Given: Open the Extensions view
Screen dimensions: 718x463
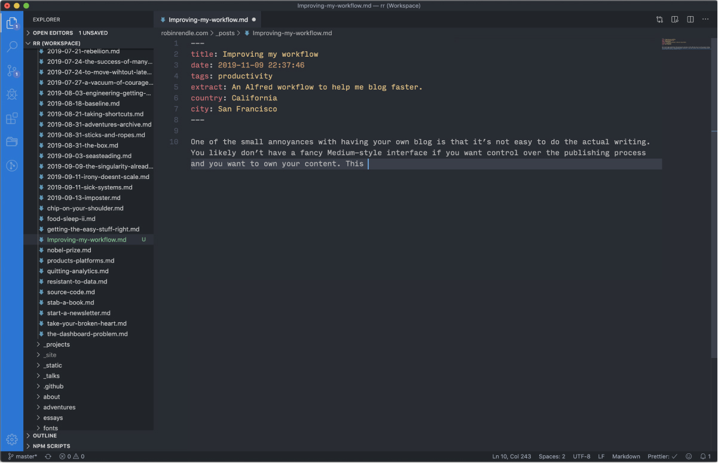Looking at the screenshot, I should tap(12, 118).
